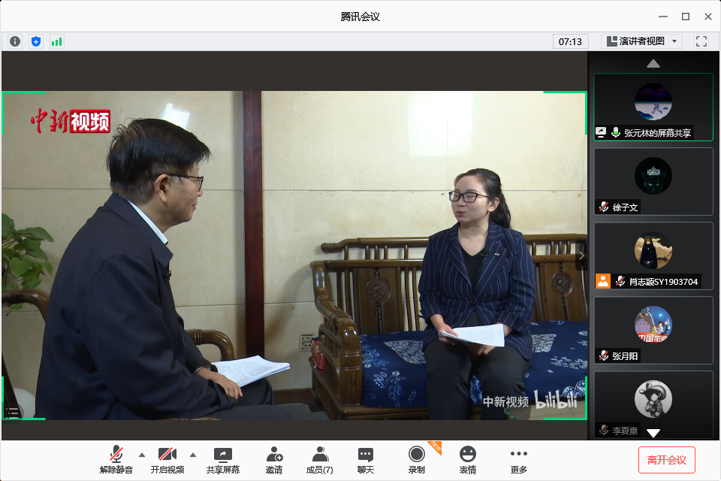Open 成员(7) members list
The image size is (721, 481).
click(320, 459)
